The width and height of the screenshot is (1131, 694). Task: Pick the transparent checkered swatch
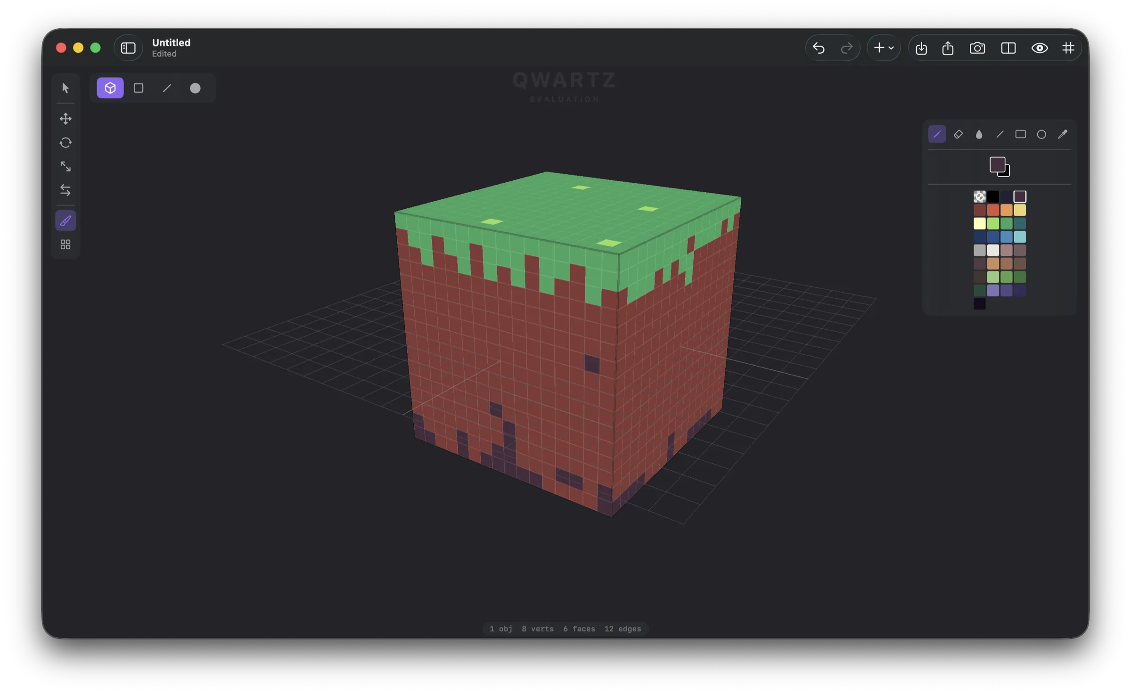tap(979, 196)
